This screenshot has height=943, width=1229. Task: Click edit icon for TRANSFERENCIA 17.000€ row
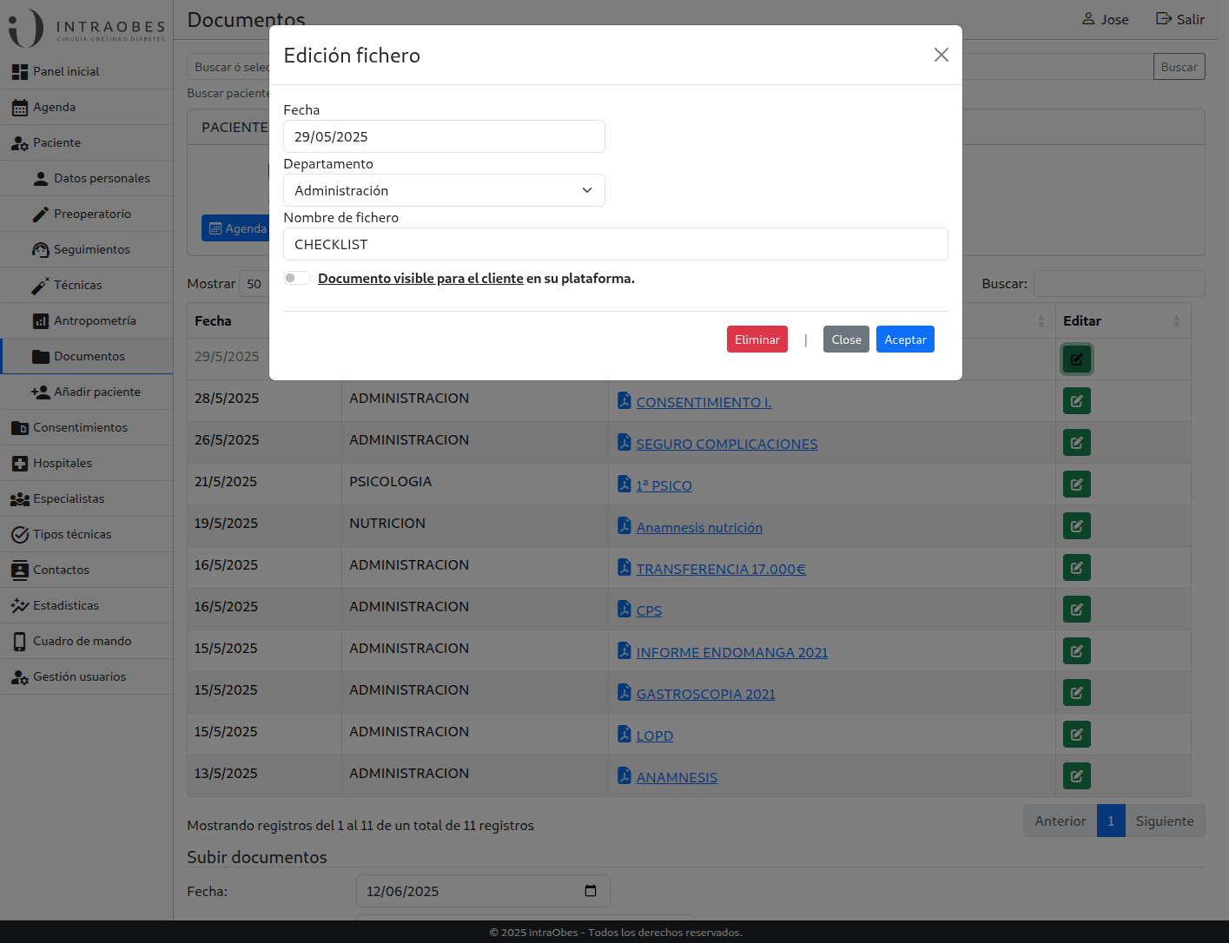pyautogui.click(x=1077, y=568)
